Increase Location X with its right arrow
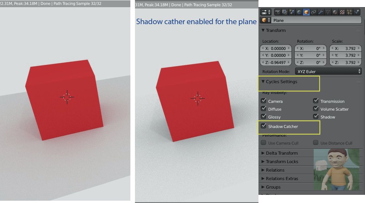Viewport: 365px width, 203px height. click(289, 48)
